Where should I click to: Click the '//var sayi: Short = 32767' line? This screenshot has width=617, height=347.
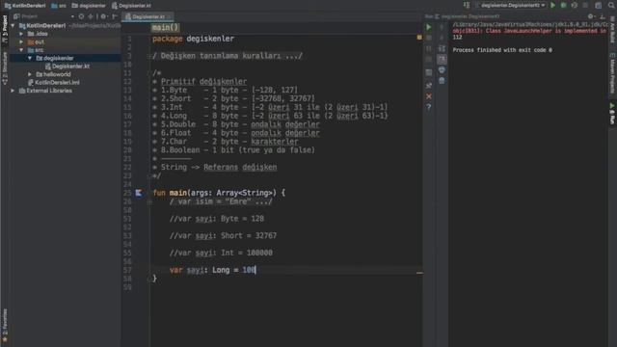(223, 236)
